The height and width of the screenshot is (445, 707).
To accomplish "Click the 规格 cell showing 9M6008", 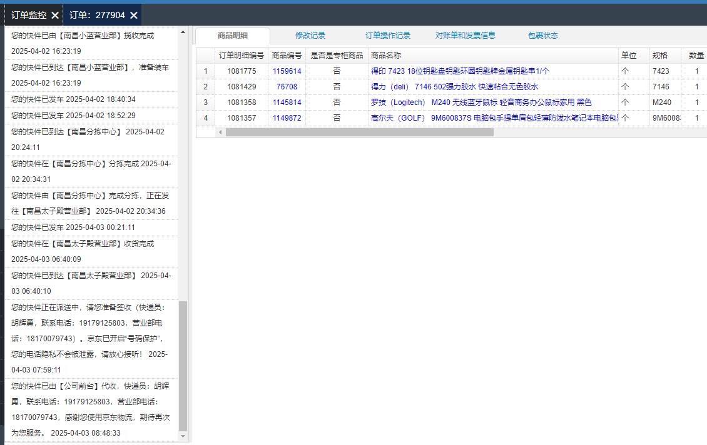I will coord(665,118).
